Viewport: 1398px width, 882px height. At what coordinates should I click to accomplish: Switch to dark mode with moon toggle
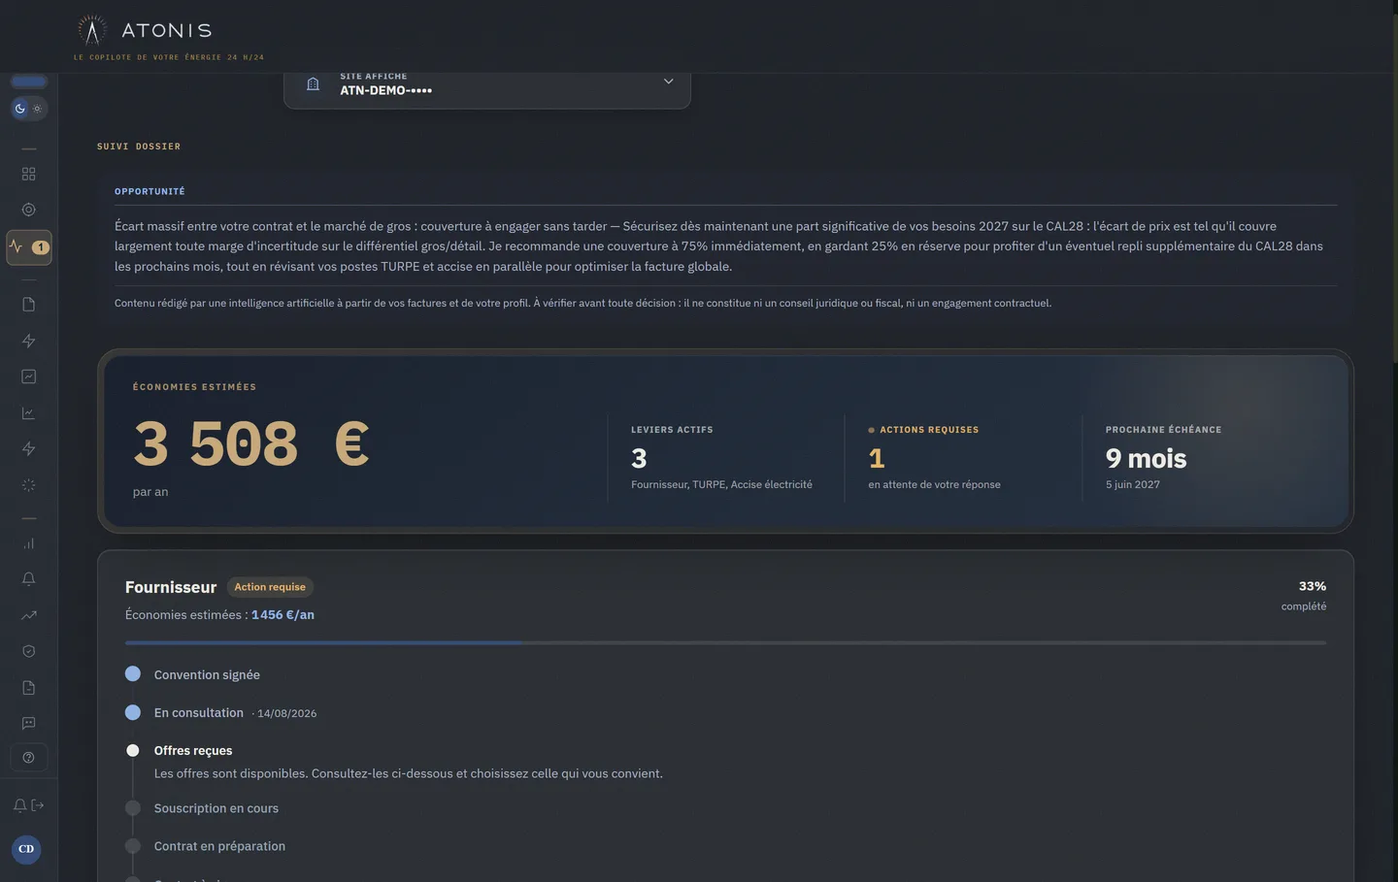pos(19,109)
